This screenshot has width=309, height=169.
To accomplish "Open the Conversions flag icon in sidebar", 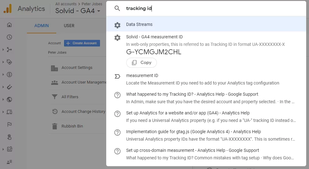I will 9,124.
